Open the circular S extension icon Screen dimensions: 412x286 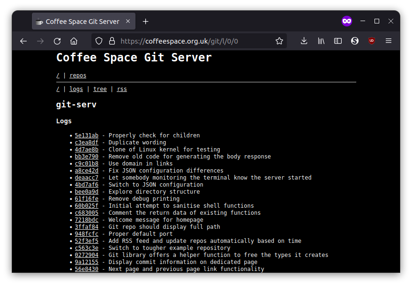point(355,41)
